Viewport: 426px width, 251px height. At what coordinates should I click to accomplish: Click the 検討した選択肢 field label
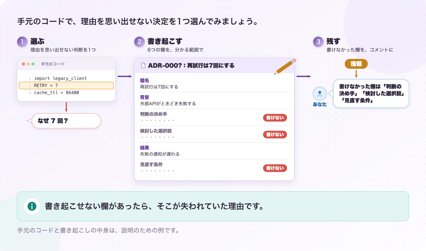(x=156, y=131)
